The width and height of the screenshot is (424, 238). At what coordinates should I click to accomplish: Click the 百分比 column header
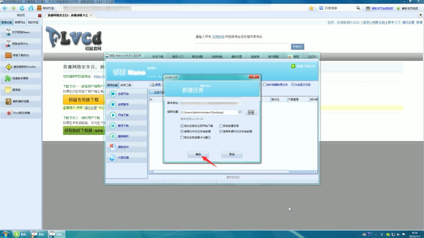[x=278, y=100]
